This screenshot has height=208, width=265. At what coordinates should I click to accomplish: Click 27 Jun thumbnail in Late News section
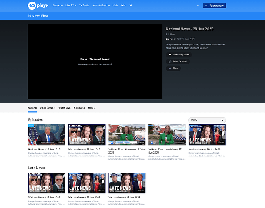click(47, 183)
